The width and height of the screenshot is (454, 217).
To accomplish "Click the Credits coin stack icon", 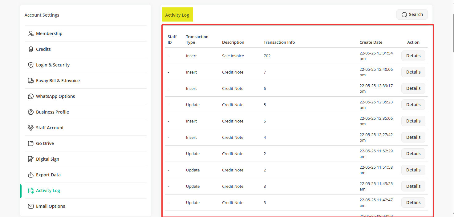I will (31, 49).
